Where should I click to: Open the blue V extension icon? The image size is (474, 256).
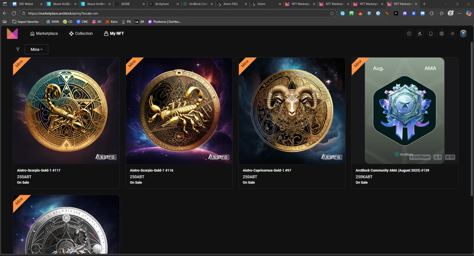pos(369,13)
